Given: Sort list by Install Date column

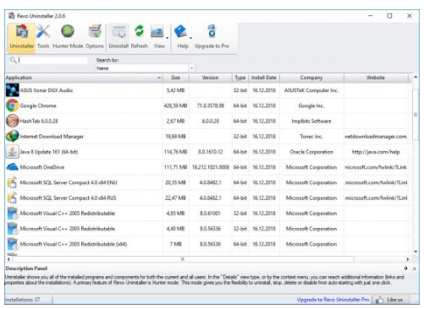Looking at the screenshot, I should point(264,78).
